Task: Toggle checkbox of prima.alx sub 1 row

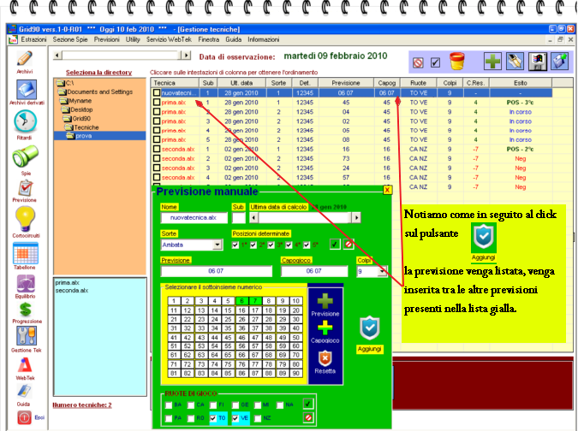Action: coord(157,103)
